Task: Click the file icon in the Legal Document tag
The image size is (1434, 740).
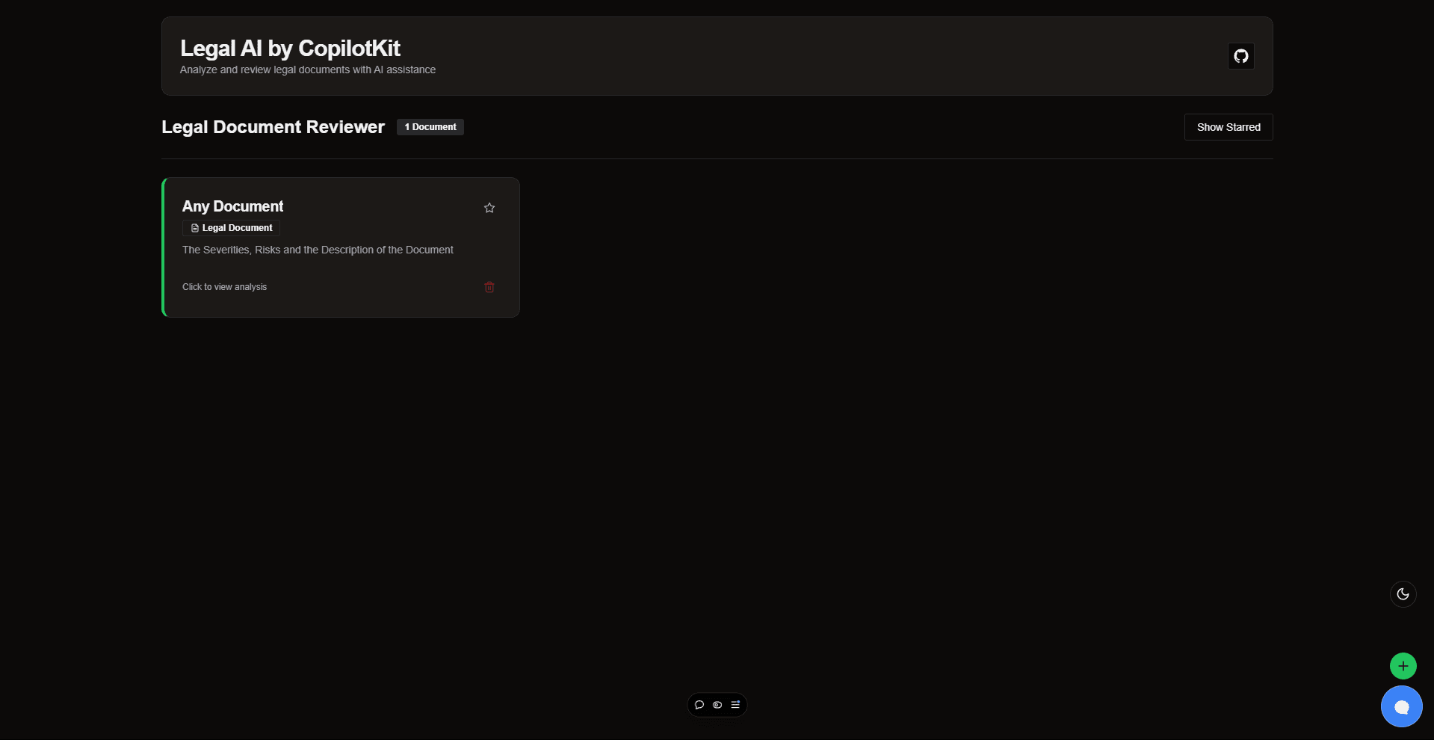Action: [194, 228]
